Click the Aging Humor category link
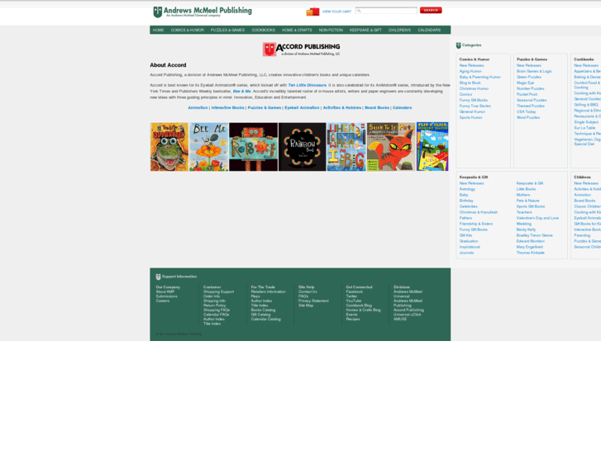The image size is (601, 450). point(470,71)
